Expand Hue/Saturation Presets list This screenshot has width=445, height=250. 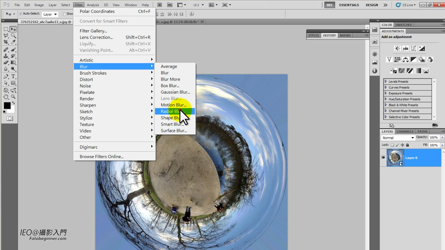tap(386, 99)
